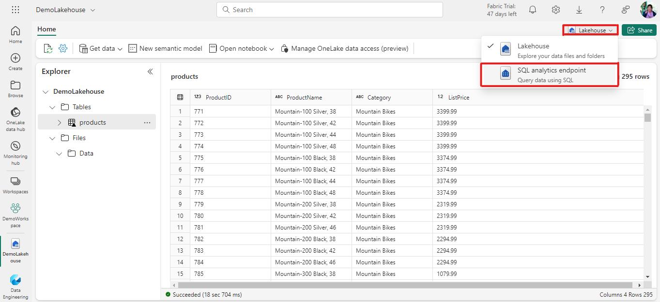
Task: Open the Get data dropdown
Action: (x=100, y=48)
